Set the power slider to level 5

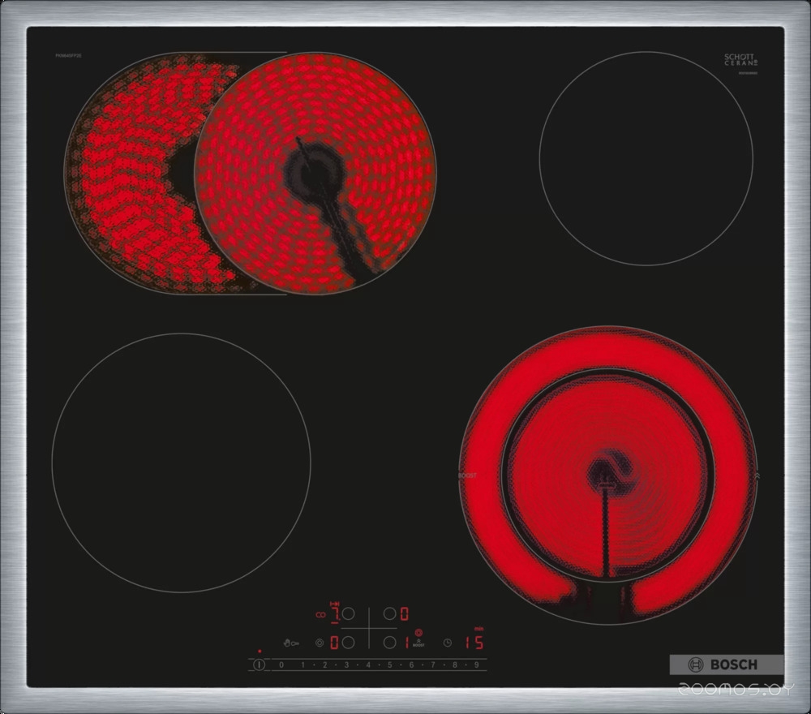coord(390,665)
